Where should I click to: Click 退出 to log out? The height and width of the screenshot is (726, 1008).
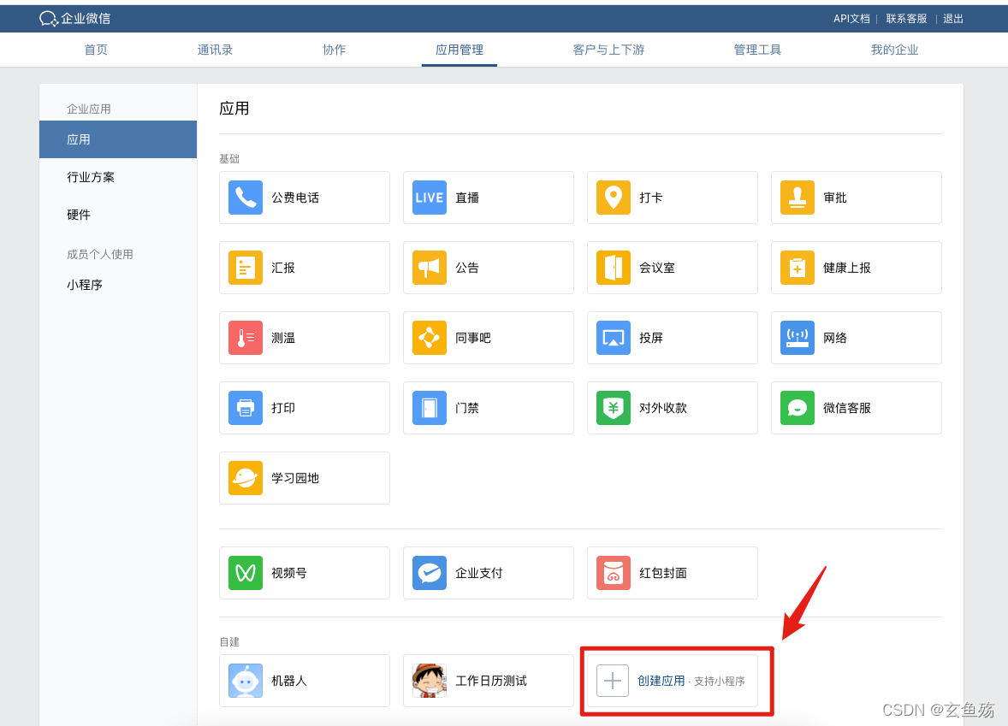click(x=952, y=19)
